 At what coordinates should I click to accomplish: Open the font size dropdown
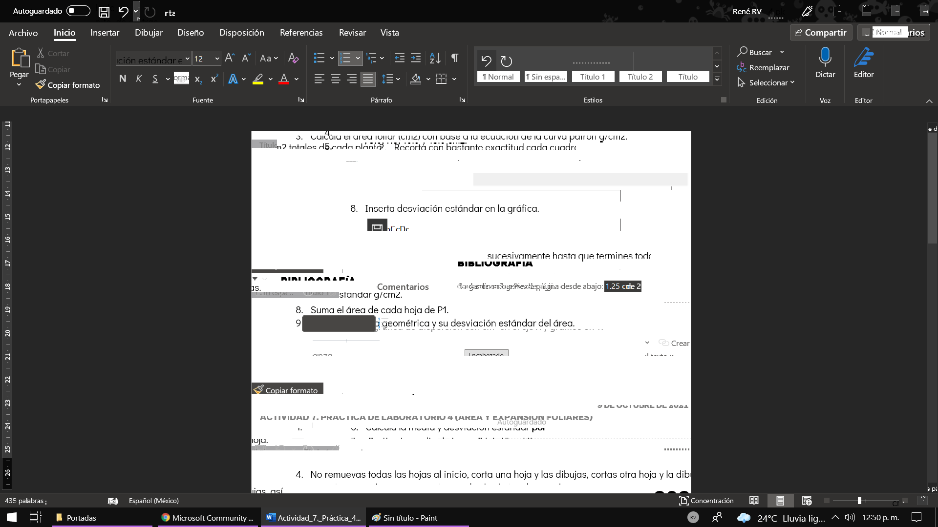pyautogui.click(x=217, y=59)
